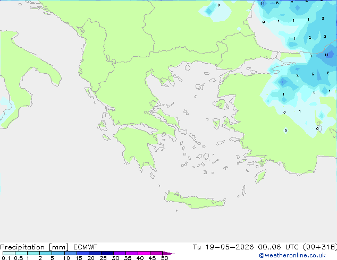This screenshot has height=260, width=337.
Task: Click the "Tu" weekday label
Action: 197,247
